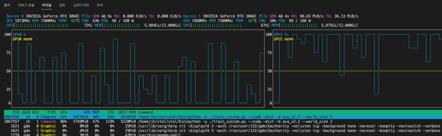Click the GPU clock "1972MHz" value
The width and height of the screenshot is (442, 136).
tap(22, 21)
